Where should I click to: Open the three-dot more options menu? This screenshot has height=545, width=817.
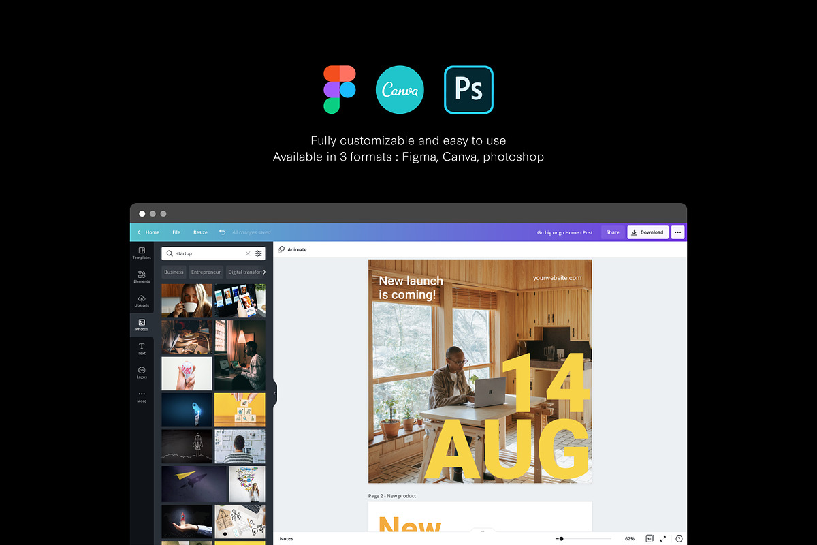coord(677,232)
